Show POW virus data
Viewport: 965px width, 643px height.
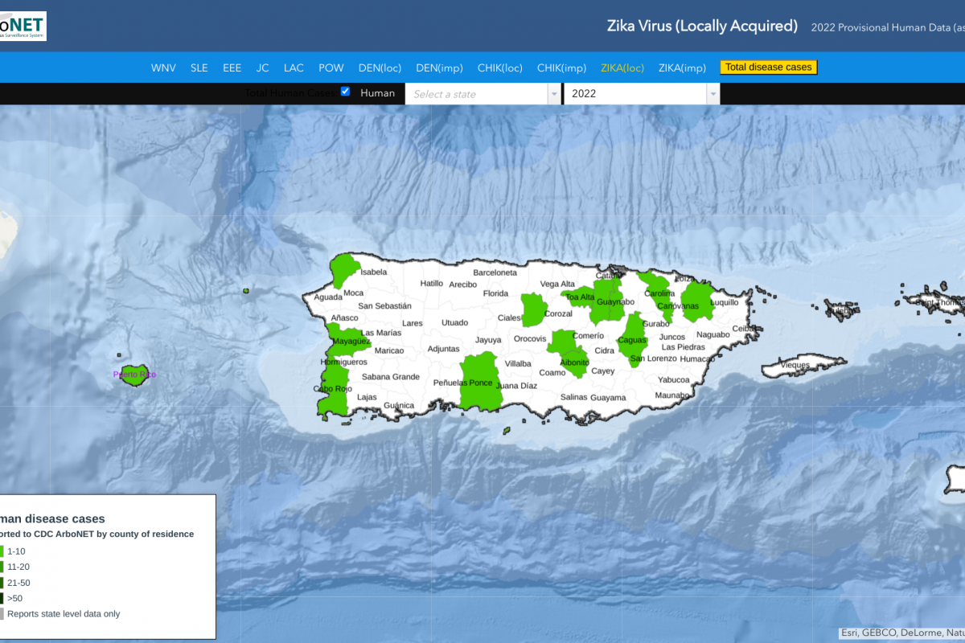coord(331,68)
